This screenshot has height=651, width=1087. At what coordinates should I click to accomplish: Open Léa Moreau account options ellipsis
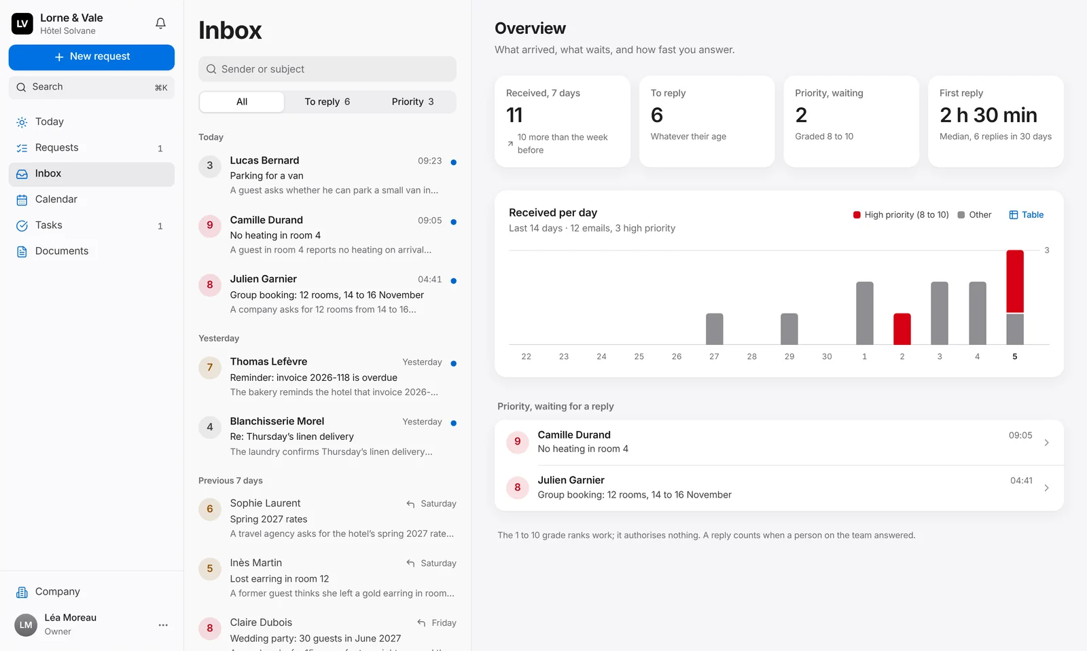pos(163,625)
